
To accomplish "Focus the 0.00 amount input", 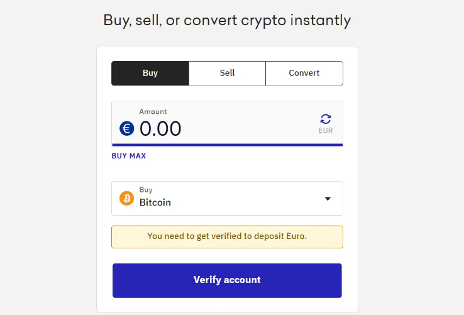I will click(x=160, y=129).
